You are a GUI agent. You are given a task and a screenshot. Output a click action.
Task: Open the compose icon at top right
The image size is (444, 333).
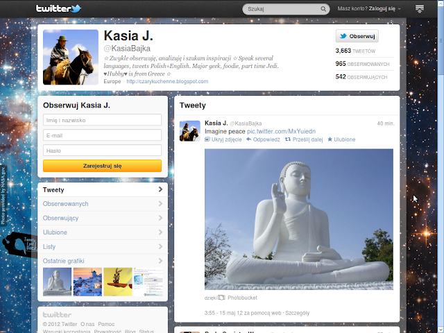click(420, 9)
